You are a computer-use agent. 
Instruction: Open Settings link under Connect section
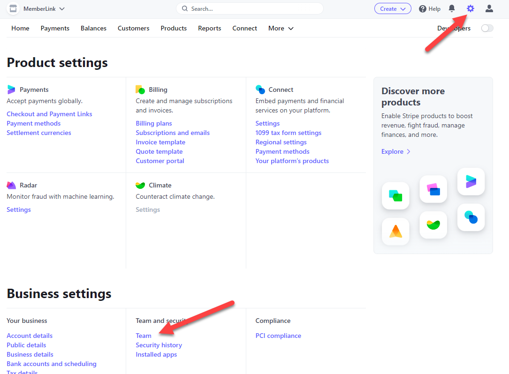click(x=267, y=123)
